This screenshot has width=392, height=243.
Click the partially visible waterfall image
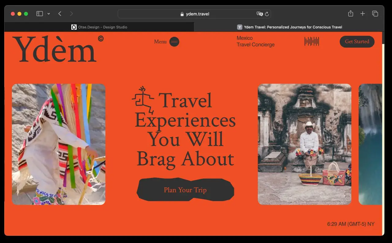370,144
